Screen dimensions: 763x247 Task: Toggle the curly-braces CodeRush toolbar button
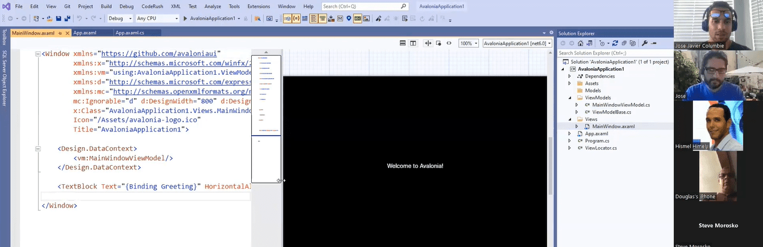coord(295,19)
